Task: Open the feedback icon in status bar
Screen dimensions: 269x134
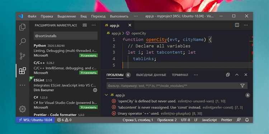Action: click(239, 120)
